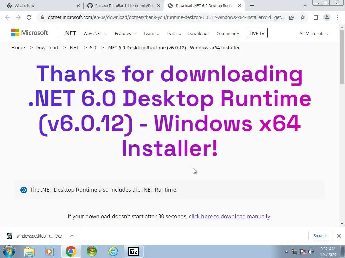Viewport: 345px width, 258px height.
Task: Close the downloads bar
Action: (339, 236)
